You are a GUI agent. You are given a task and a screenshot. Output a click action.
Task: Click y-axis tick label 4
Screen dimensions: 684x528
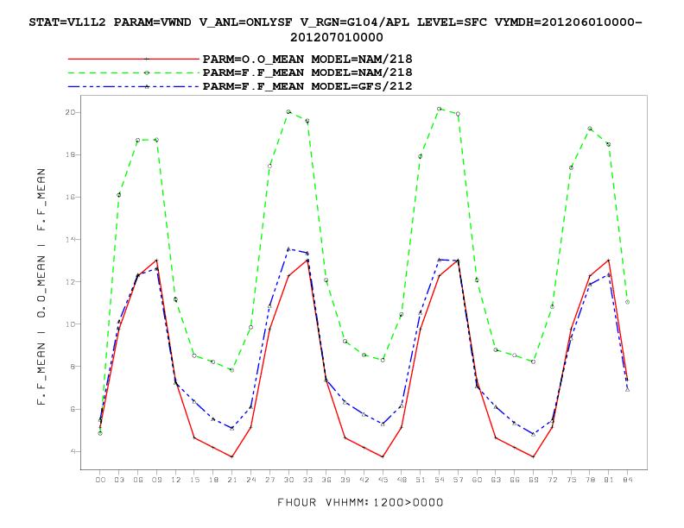(x=73, y=451)
